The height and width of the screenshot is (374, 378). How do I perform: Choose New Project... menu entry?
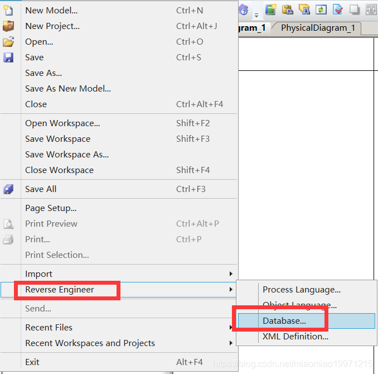click(x=119, y=26)
